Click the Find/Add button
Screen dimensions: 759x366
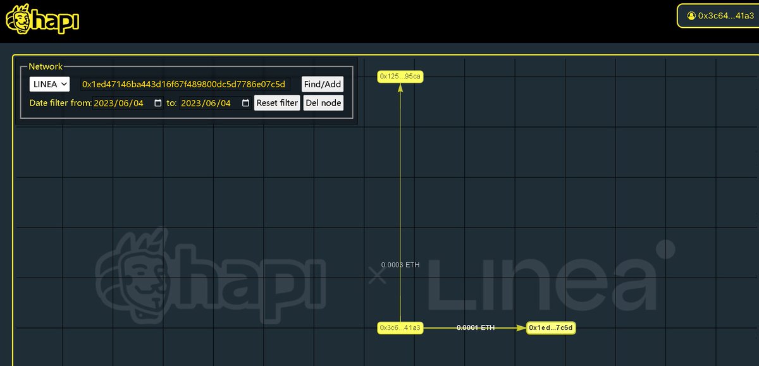pos(323,84)
